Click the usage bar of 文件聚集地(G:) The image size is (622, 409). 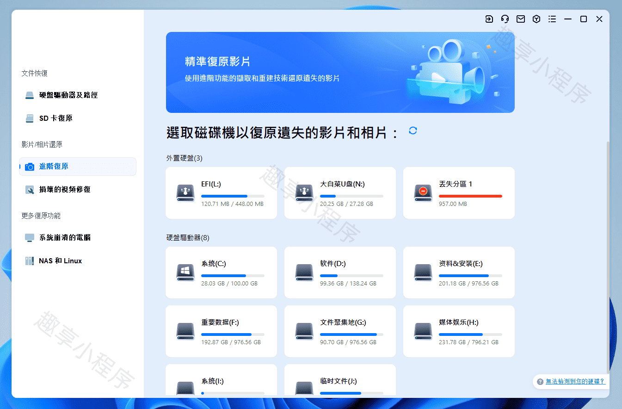[x=351, y=335]
